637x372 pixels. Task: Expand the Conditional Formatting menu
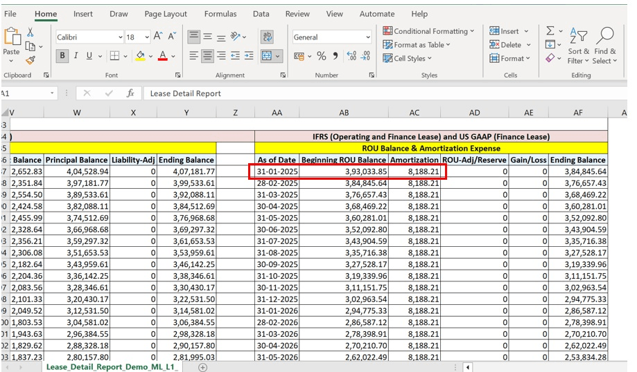point(429,31)
